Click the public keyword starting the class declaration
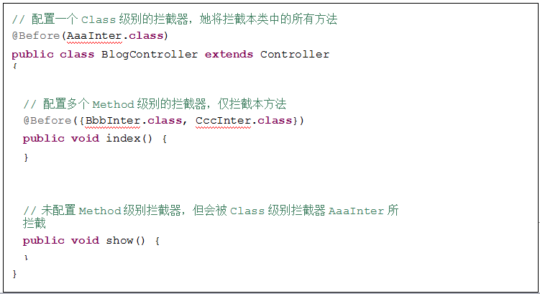540x294 pixels. pyautogui.click(x=32, y=55)
